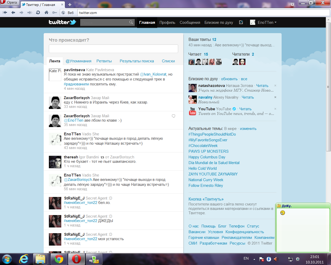Click thereah's avatar in the timeline
This screenshot has height=265, width=331.
[x=55, y=162]
